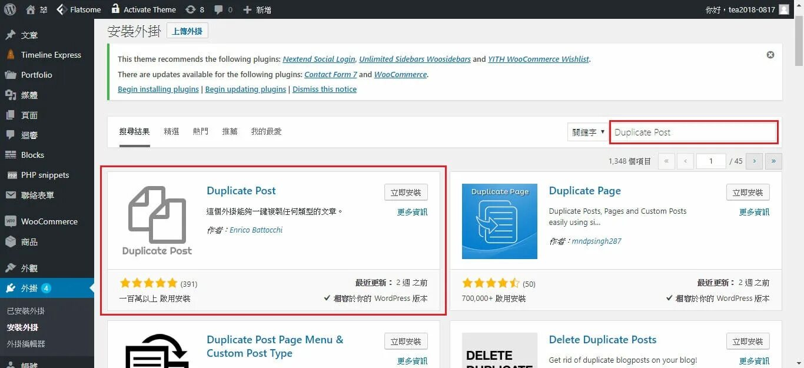804x368 pixels.
Task: Open YITH WooCommerce Wishlist link
Action: tap(539, 59)
